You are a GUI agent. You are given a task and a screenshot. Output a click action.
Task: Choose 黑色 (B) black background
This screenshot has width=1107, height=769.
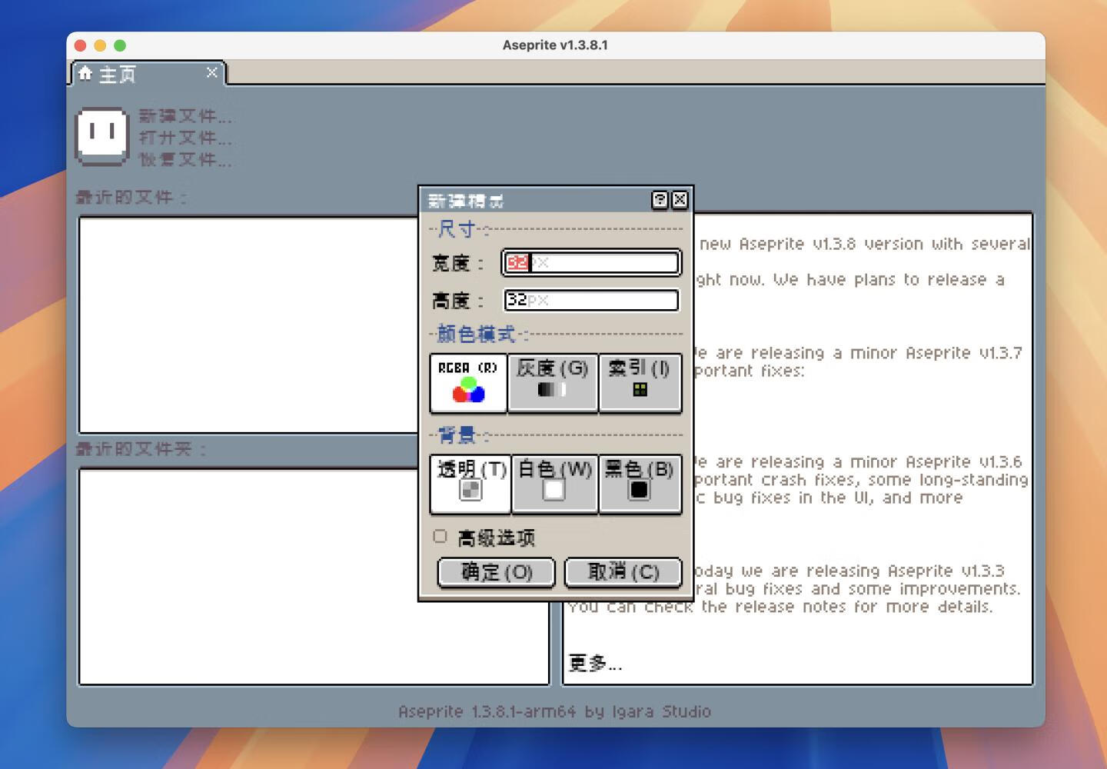[640, 484]
